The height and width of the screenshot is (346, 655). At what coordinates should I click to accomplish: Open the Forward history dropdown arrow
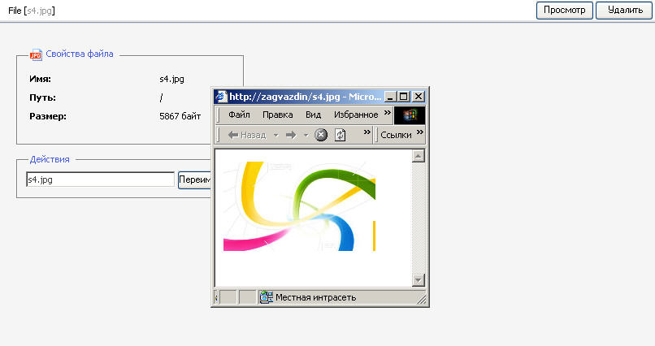pyautogui.click(x=306, y=135)
